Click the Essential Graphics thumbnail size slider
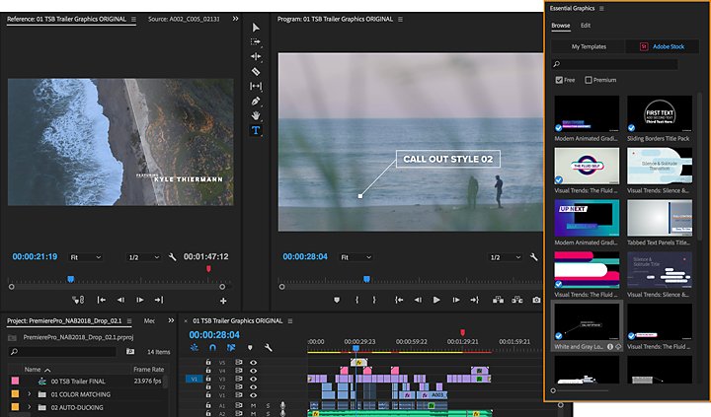Viewport: 711px width, 417px height. point(580,390)
